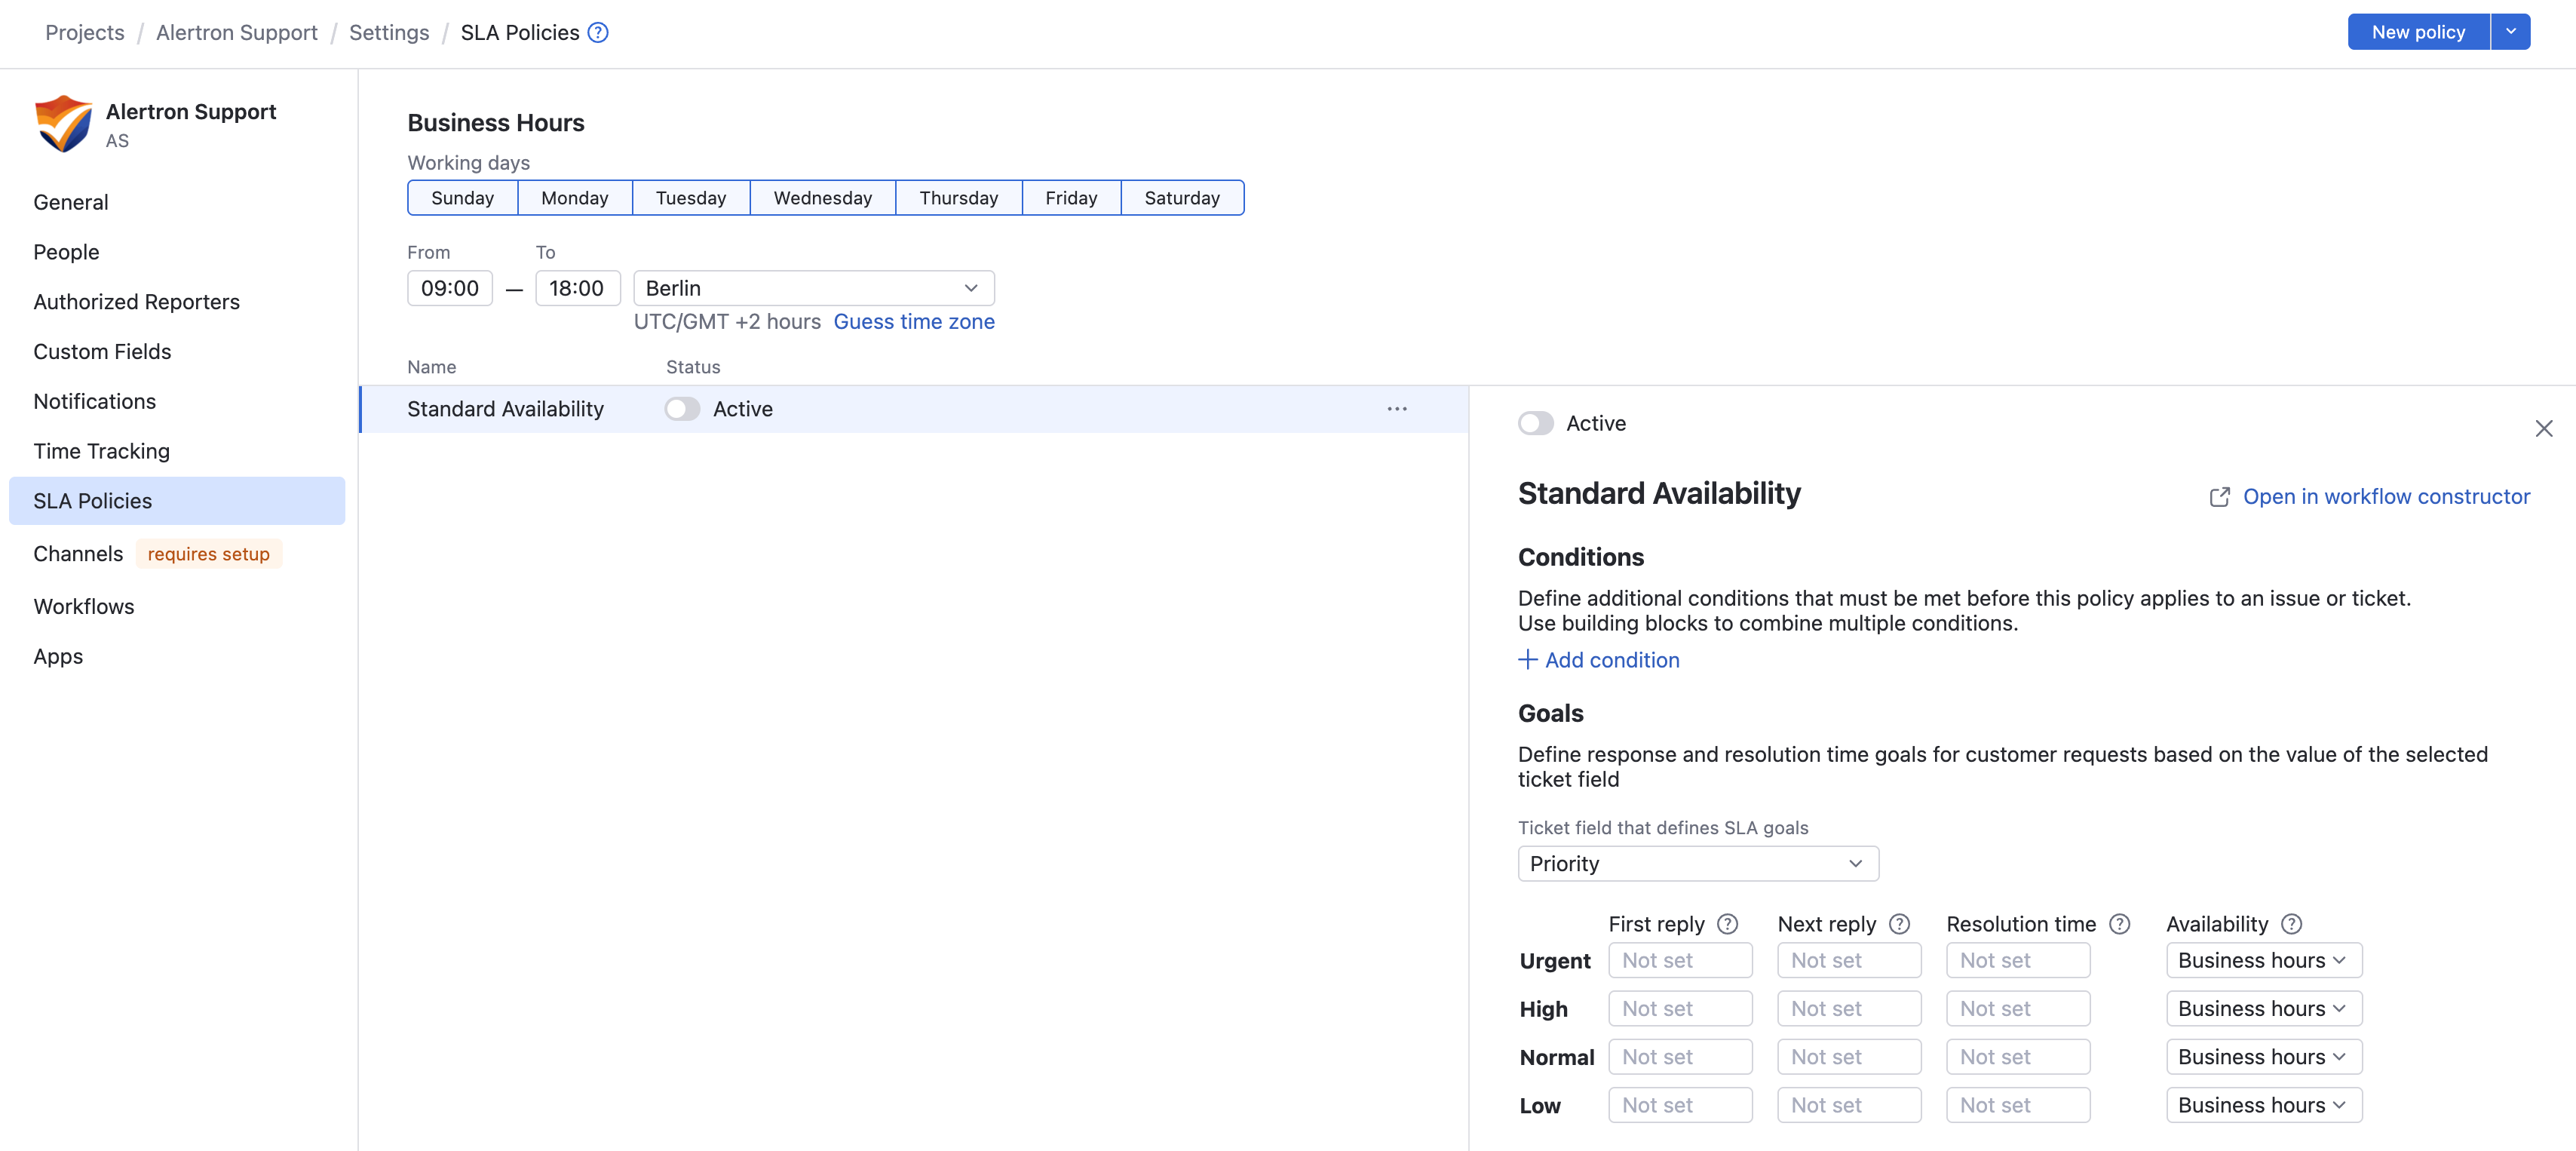2576x1151 pixels.
Task: Toggle Saturday as working day
Action: coord(1182,198)
